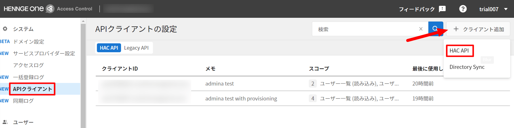The width and height of the screenshot is (514, 128).
Task: Click the メモ column header
Action: (210, 69)
